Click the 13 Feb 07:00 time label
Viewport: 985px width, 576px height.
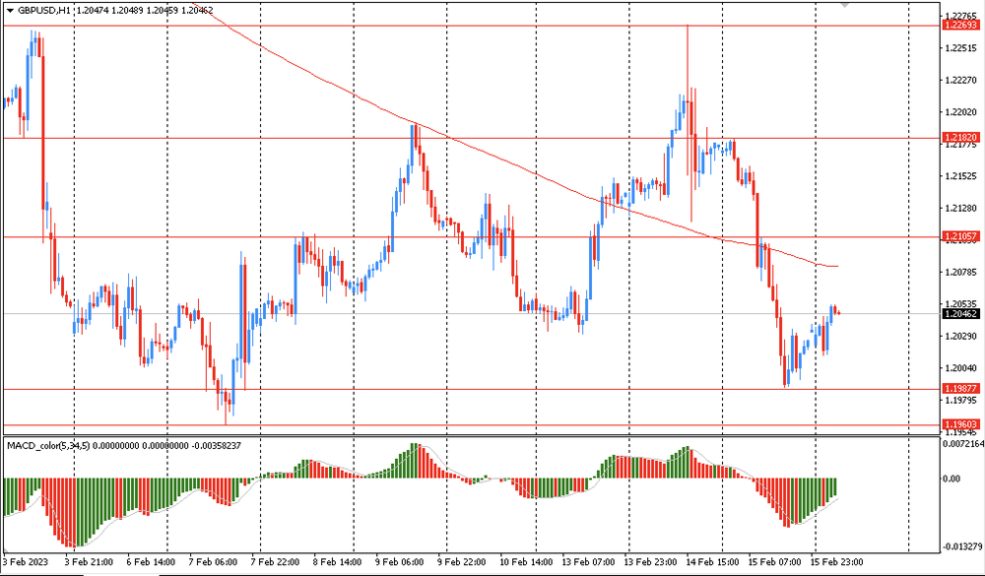[589, 561]
